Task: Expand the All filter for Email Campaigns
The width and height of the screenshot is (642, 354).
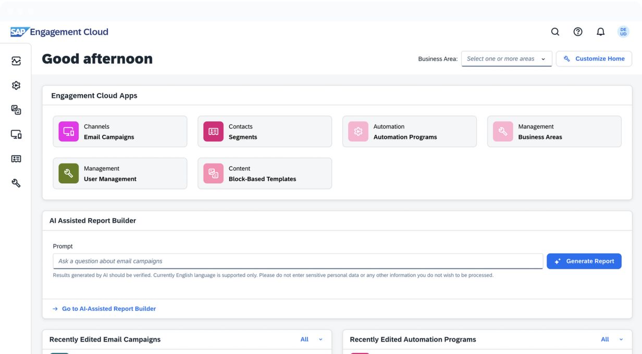Action: tap(312, 339)
